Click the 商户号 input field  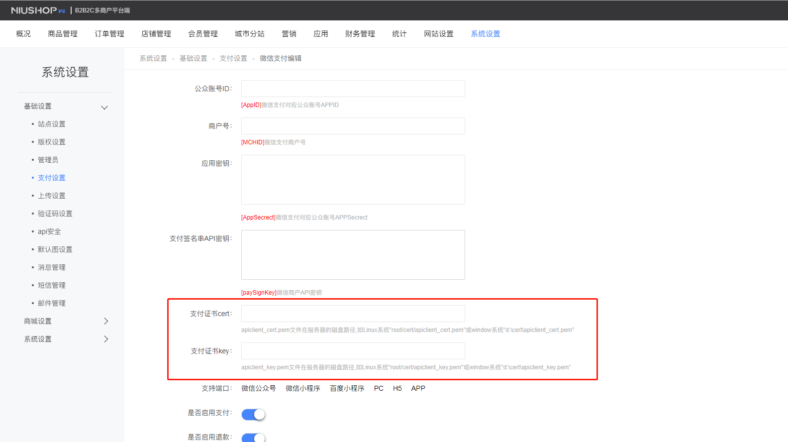tap(353, 126)
